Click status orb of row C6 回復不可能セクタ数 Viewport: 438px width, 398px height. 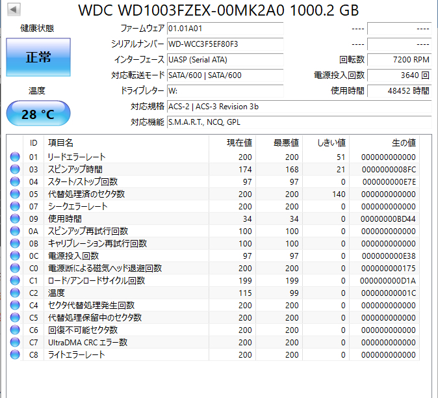[x=15, y=330]
